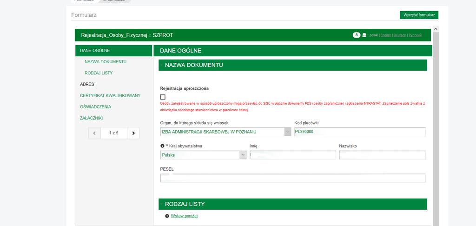Viewport: 476px width, 226px height.
Task: Click the validation stamp icon in the header
Action: click(x=364, y=35)
